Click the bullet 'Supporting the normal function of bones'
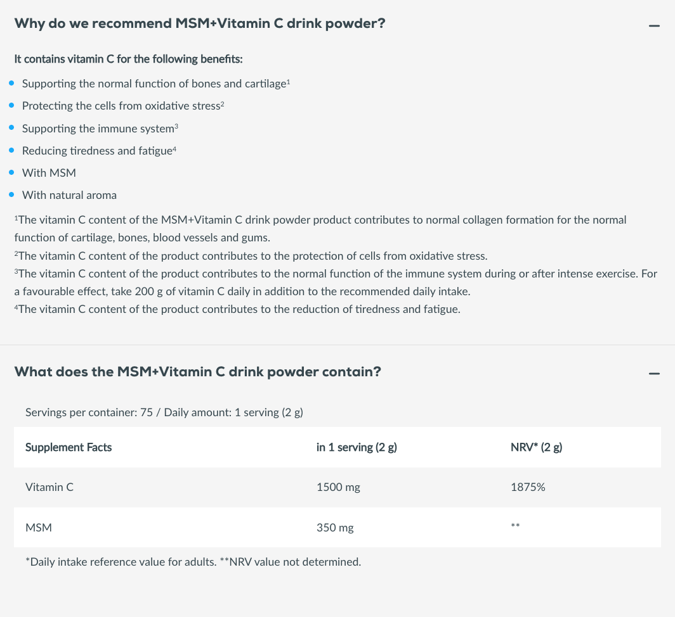This screenshot has height=617, width=675. pyautogui.click(x=156, y=84)
